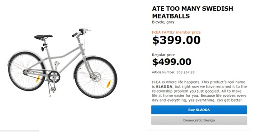Click the orange IKEA FAMILY member price label
This screenshot has width=255, height=132.
click(x=176, y=32)
